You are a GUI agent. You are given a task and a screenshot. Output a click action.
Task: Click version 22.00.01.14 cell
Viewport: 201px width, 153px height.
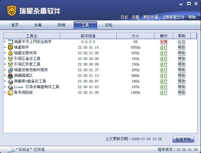tap(88, 47)
